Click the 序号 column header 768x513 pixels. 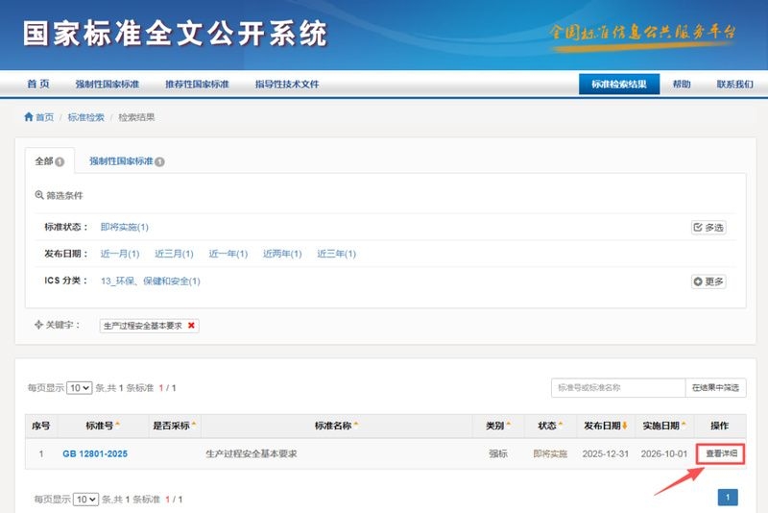41,426
